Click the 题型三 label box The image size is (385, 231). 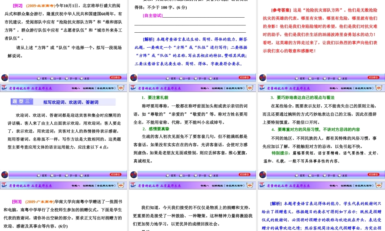(x=22, y=101)
